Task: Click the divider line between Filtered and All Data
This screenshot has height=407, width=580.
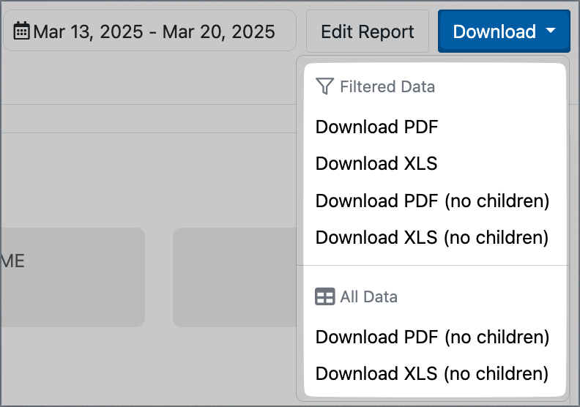Action: coord(433,265)
